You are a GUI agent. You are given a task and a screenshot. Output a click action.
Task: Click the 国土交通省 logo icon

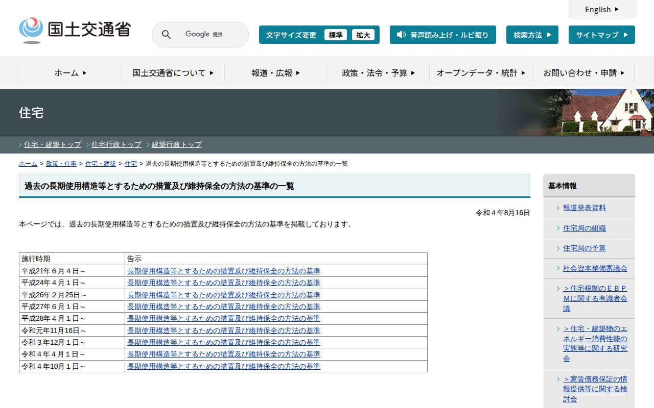click(31, 30)
